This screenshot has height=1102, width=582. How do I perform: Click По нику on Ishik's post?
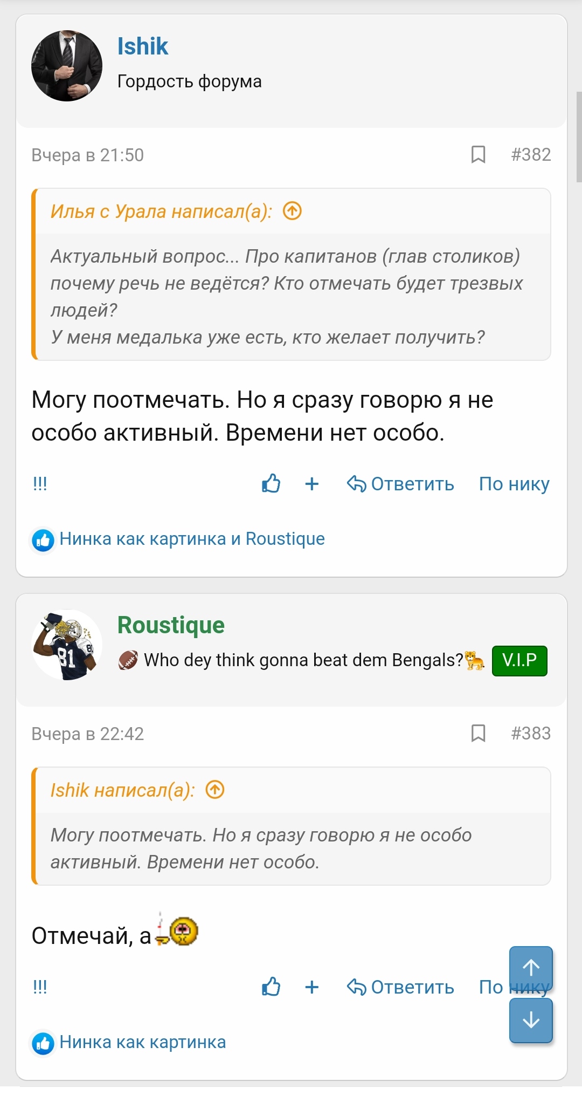(x=514, y=484)
